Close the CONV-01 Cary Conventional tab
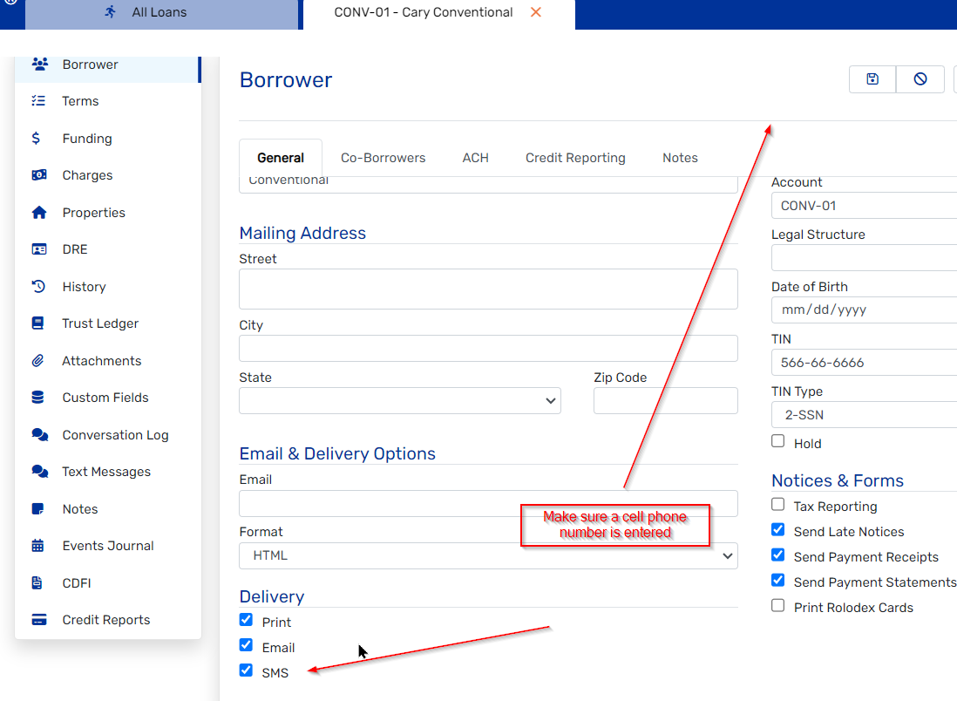This screenshot has width=957, height=701. [536, 12]
